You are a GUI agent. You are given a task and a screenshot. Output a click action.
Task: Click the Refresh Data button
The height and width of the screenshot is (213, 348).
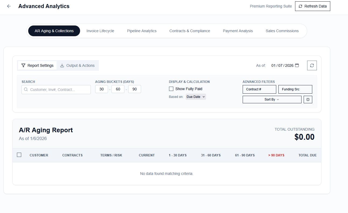click(x=313, y=6)
